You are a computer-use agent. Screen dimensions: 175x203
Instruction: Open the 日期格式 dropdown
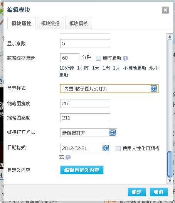[x=85, y=148]
